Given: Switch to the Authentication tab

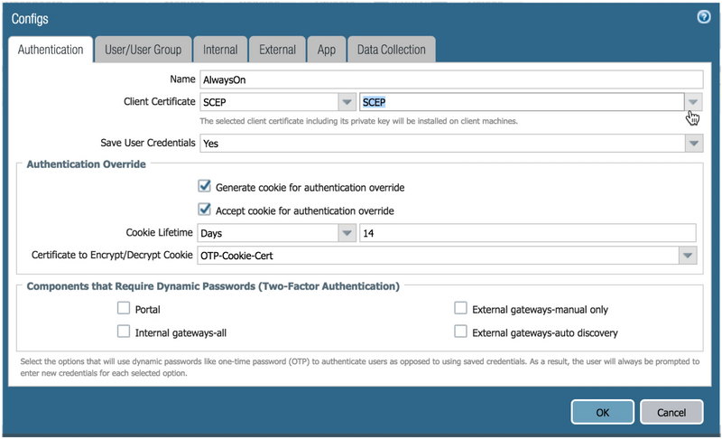Looking at the screenshot, I should point(51,50).
